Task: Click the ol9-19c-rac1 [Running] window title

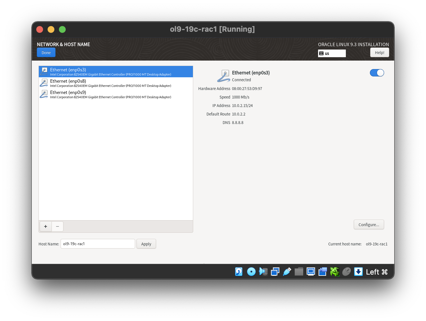Action: click(x=212, y=29)
